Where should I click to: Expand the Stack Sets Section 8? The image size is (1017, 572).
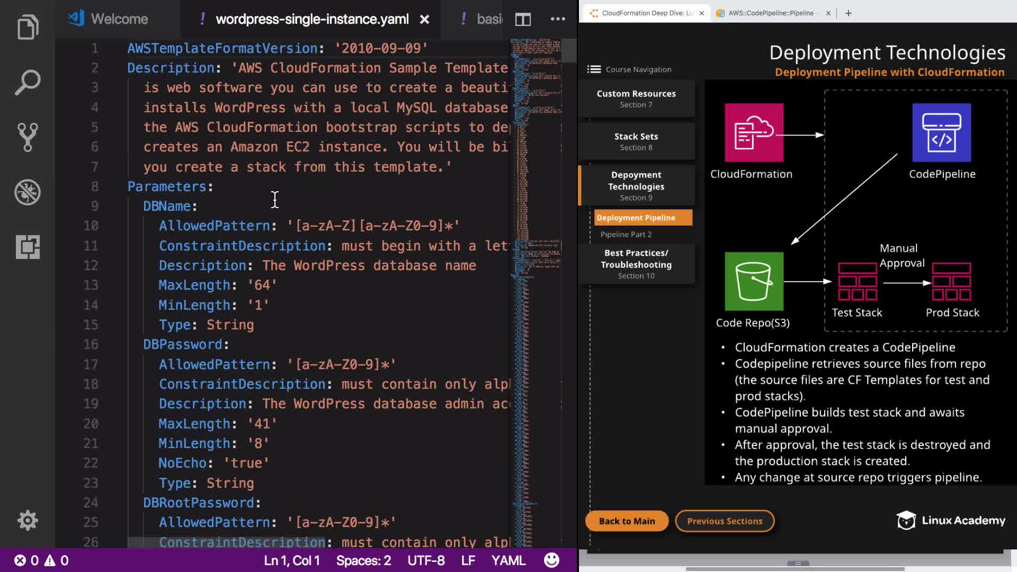click(x=636, y=141)
